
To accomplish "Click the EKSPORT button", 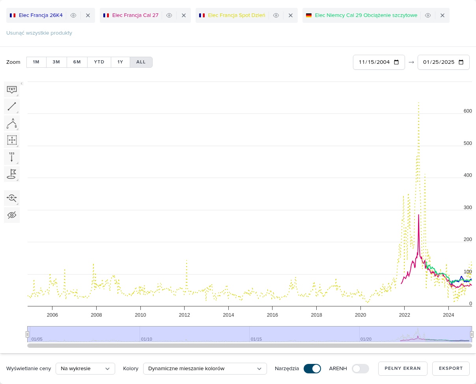I will [451, 369].
